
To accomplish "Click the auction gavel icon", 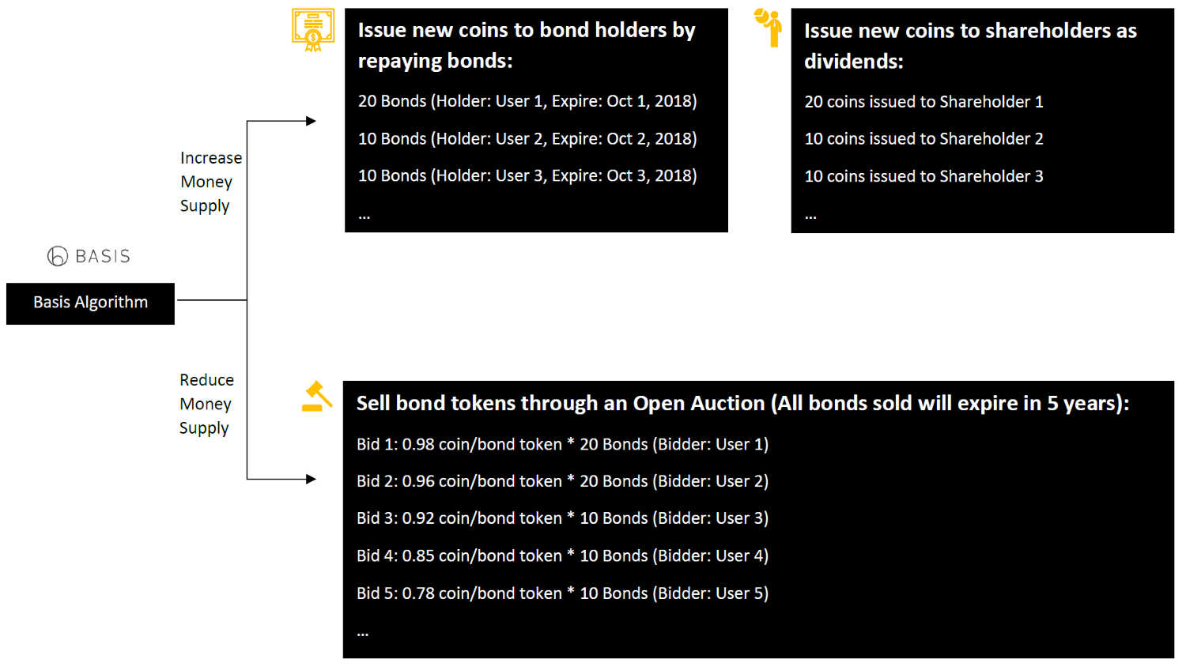I will 316,397.
